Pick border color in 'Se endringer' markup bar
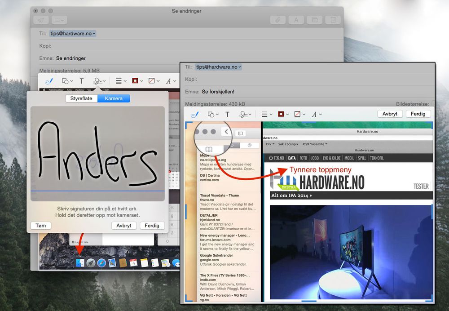The image size is (449, 311). pos(137,81)
